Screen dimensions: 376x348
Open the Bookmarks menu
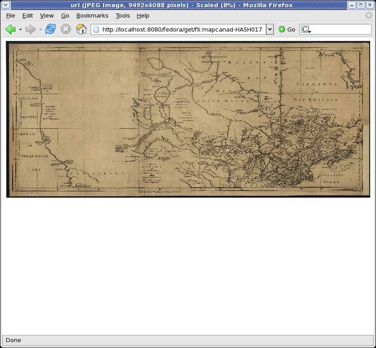tap(92, 16)
